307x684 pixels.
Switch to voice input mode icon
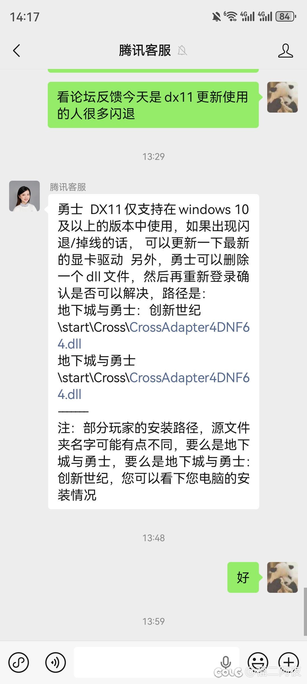click(x=55, y=662)
